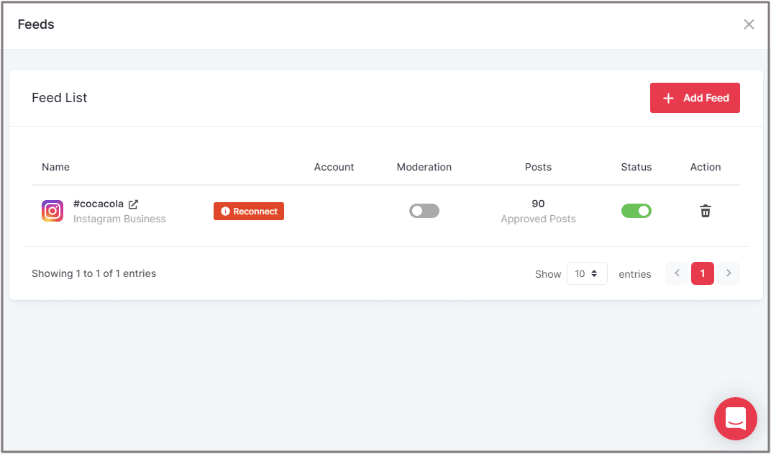
Task: Click the Moderation column header
Action: click(424, 167)
